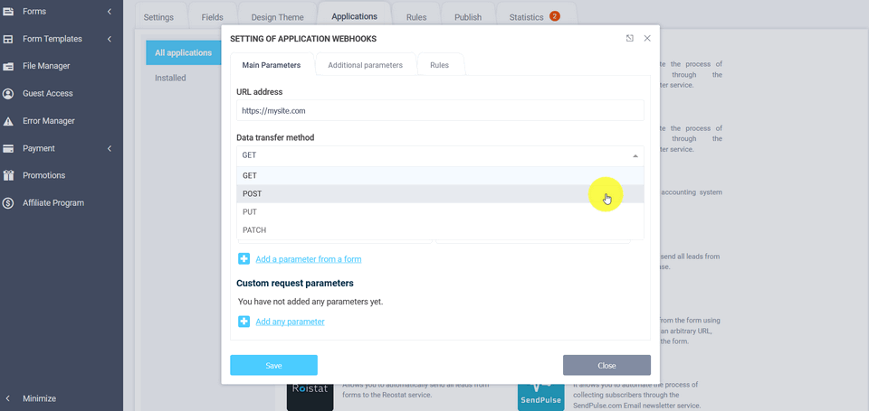Select POST from the method list
Image resolution: width=869 pixels, height=411 pixels.
(440, 193)
